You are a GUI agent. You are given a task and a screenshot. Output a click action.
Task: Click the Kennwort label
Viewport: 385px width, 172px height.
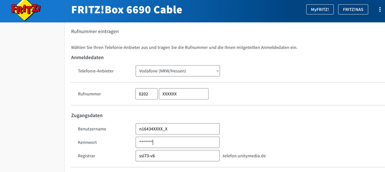87,142
